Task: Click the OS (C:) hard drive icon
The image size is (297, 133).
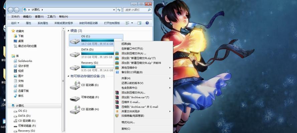Action: coord(75,41)
